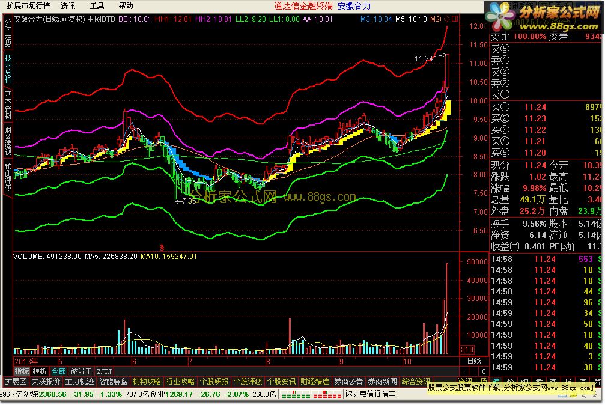Open the 券商新闻 tab

click(x=382, y=382)
